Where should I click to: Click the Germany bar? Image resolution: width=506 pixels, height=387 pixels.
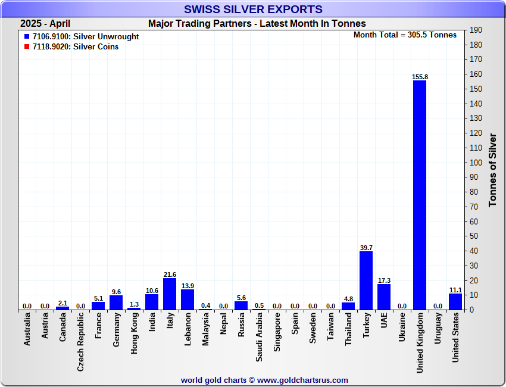[116, 302]
